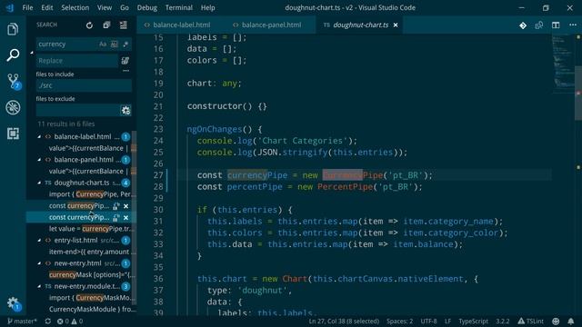
Task: Focus the Replace input field
Action: [77, 61]
